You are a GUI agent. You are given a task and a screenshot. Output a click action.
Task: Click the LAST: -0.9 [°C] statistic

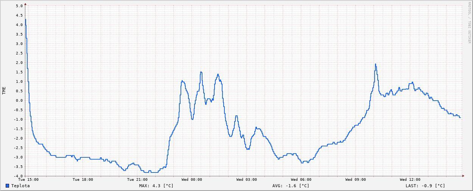pyautogui.click(x=425, y=186)
